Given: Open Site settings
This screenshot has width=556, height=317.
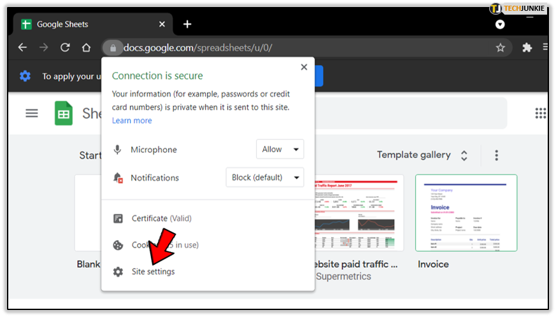Looking at the screenshot, I should (x=153, y=272).
